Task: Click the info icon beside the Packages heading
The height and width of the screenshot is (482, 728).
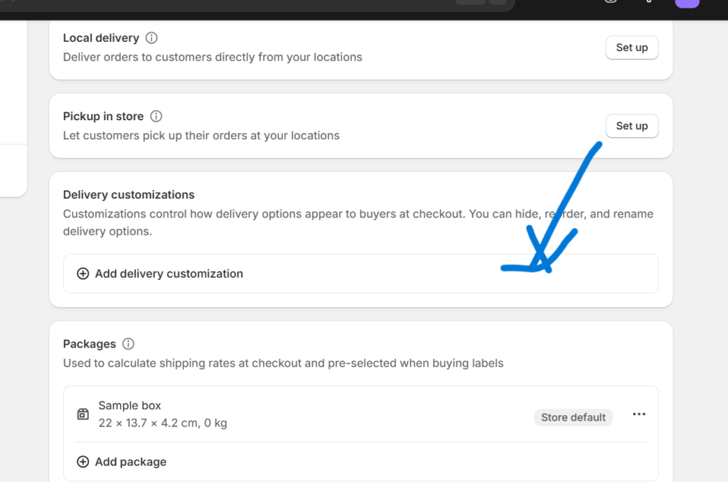Action: tap(128, 344)
